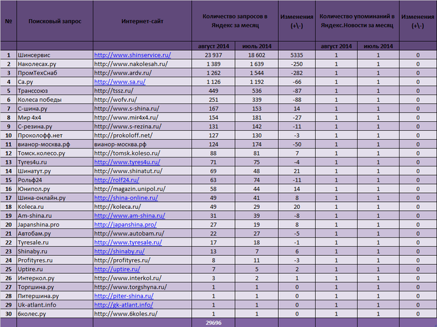
Task: Click the query cell 'Uk-atlant.info'
Action: point(55,305)
